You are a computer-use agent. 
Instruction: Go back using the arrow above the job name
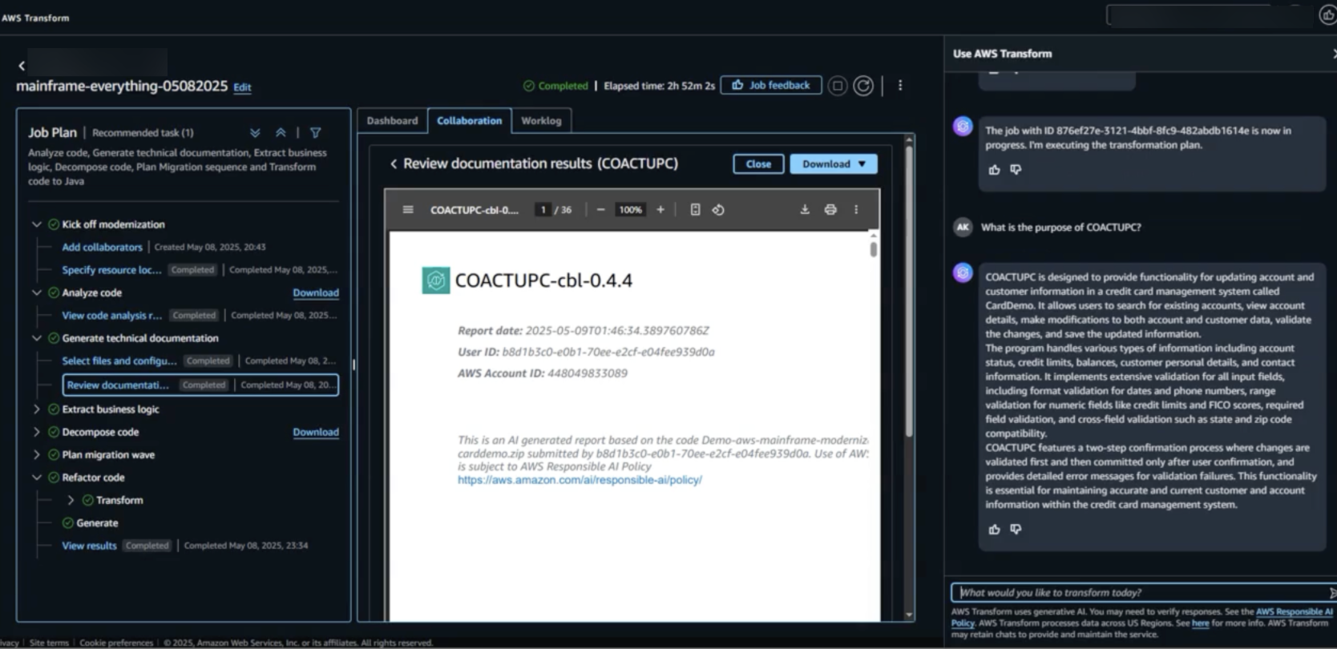click(22, 66)
